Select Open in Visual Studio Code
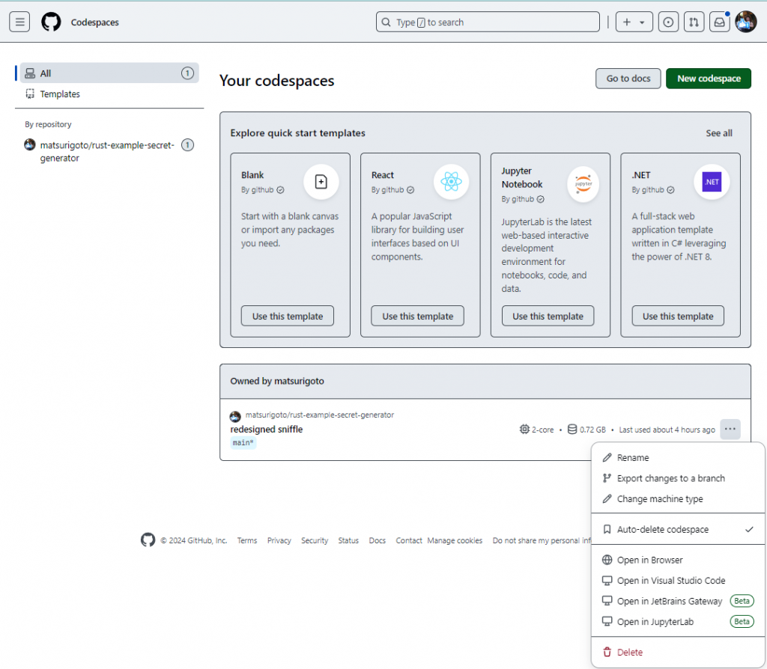Screen dimensions: 767x669 click(678, 580)
